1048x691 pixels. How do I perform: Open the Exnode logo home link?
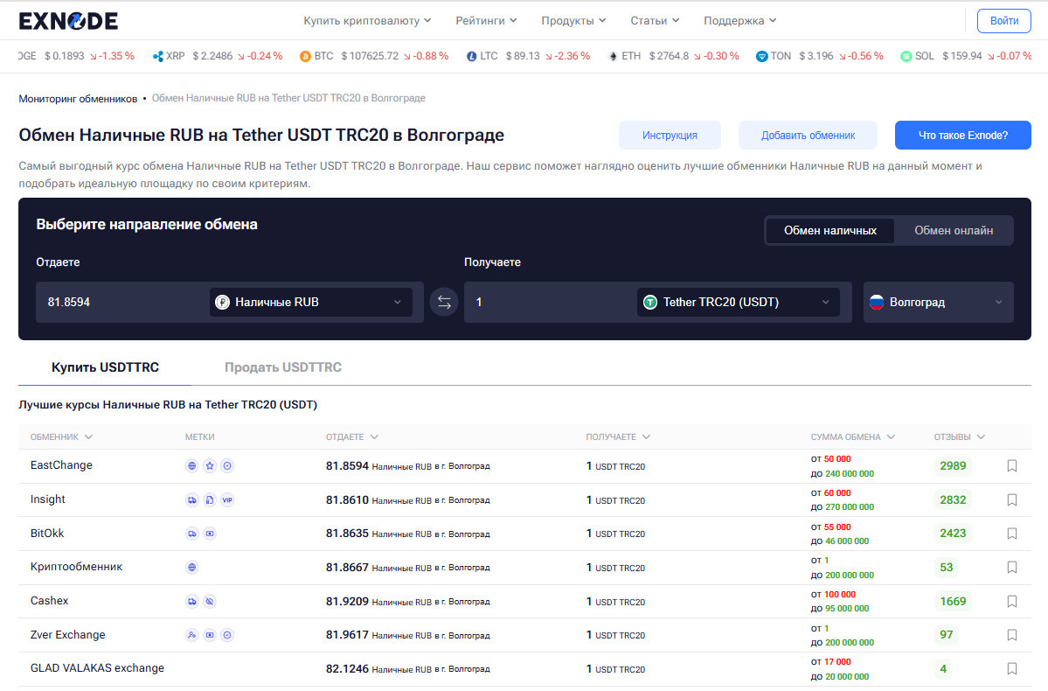[x=68, y=21]
